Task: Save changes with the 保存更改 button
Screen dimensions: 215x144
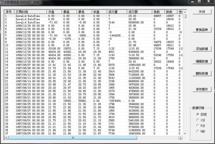Action: 202,89
